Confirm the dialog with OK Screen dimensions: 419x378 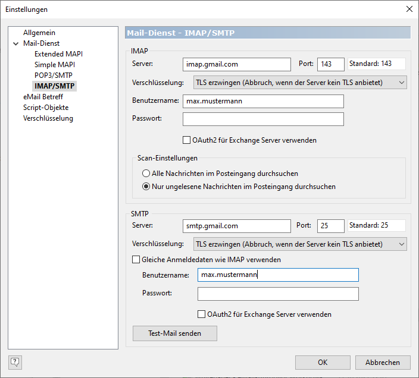click(x=323, y=362)
